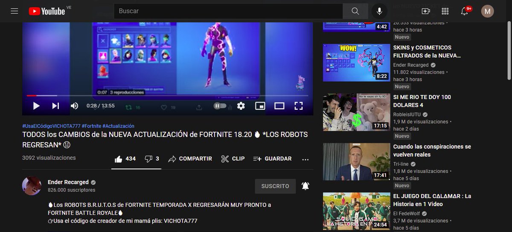Mute the video volume
The image size is (512, 232).
74,106
